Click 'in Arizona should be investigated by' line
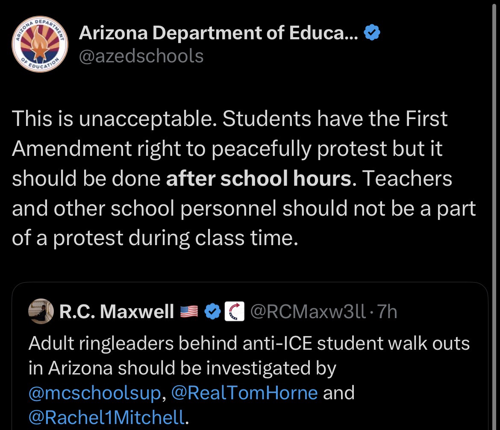The width and height of the screenshot is (500, 430). point(182,368)
